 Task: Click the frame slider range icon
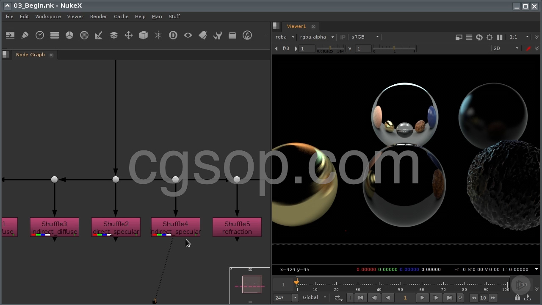coord(527,297)
